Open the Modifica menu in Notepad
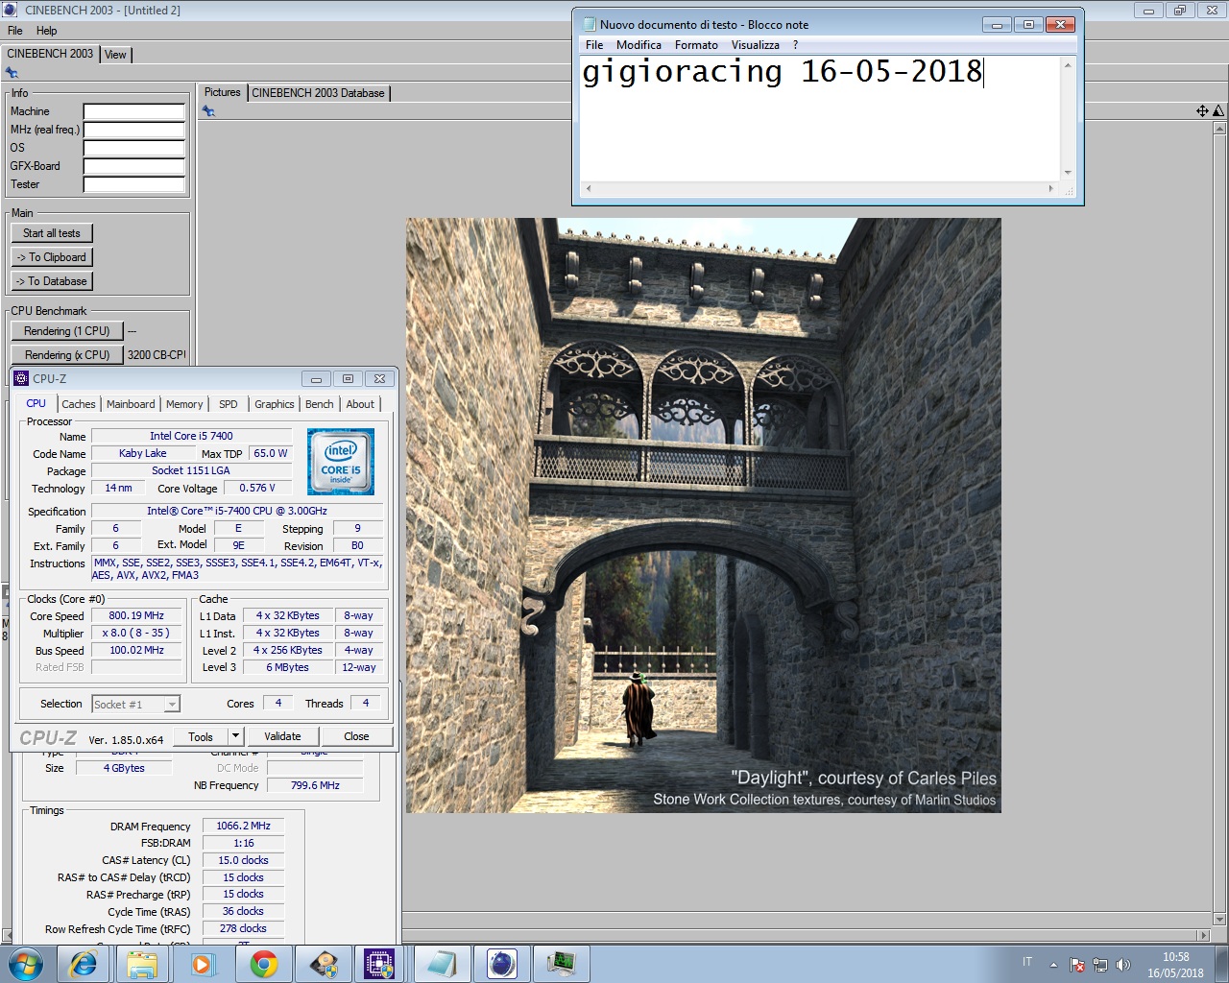 [639, 45]
